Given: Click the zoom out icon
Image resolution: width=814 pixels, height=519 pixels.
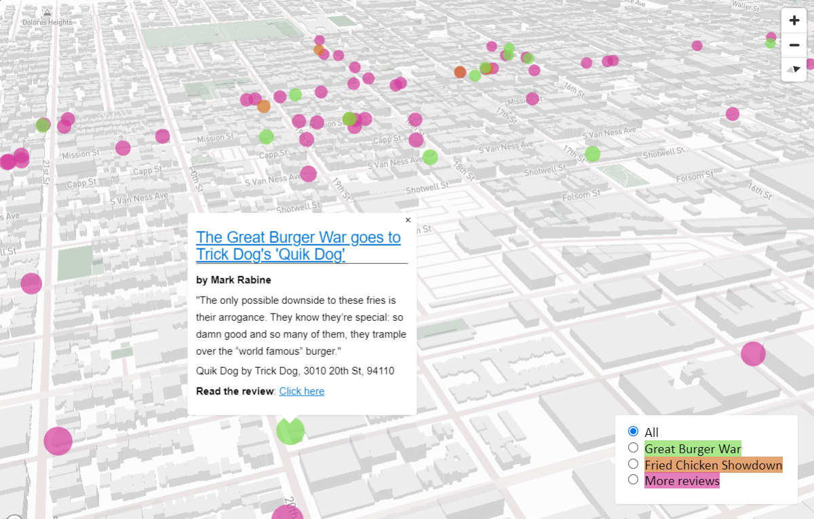Looking at the screenshot, I should click(794, 45).
